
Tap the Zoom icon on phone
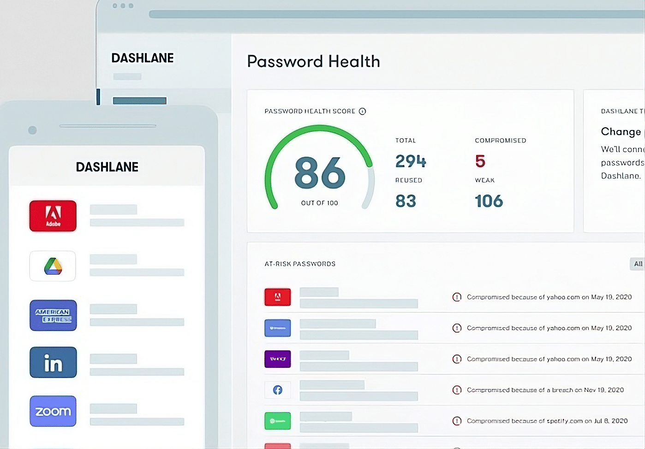click(x=53, y=411)
